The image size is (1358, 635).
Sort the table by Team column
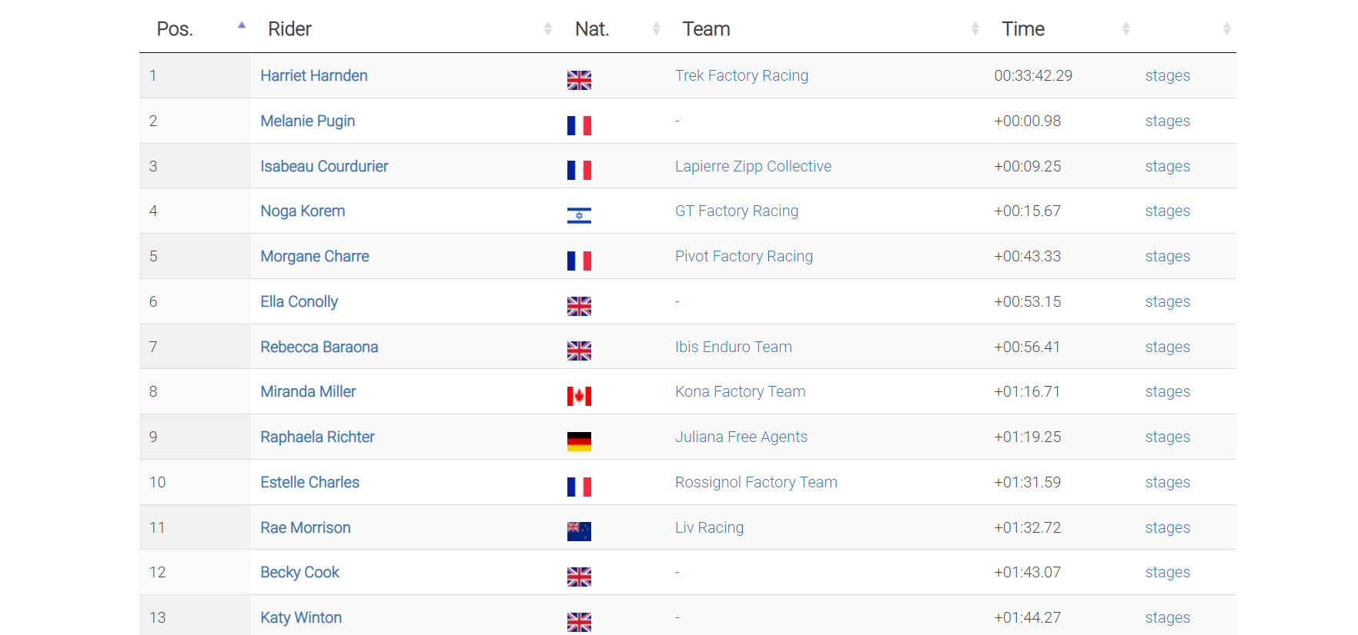click(x=975, y=29)
